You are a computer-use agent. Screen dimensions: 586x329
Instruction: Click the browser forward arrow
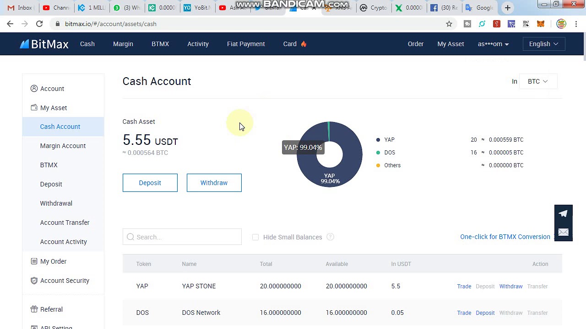click(x=25, y=24)
